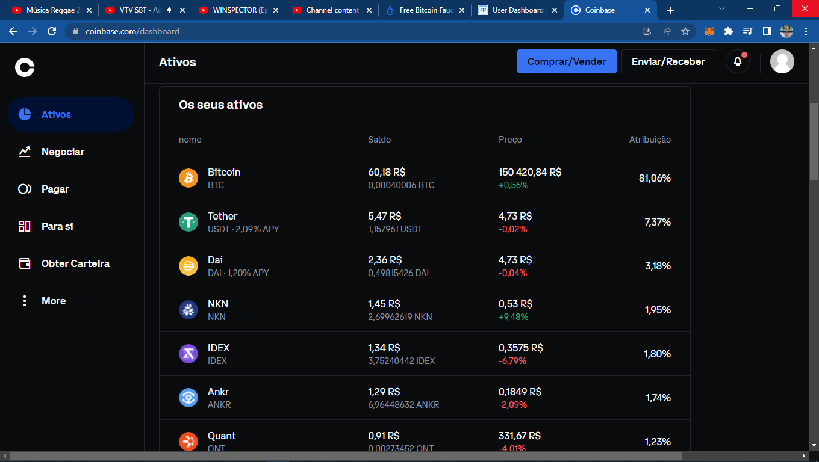Click the More three-dots icon
This screenshot has width=819, height=462.
click(x=25, y=301)
